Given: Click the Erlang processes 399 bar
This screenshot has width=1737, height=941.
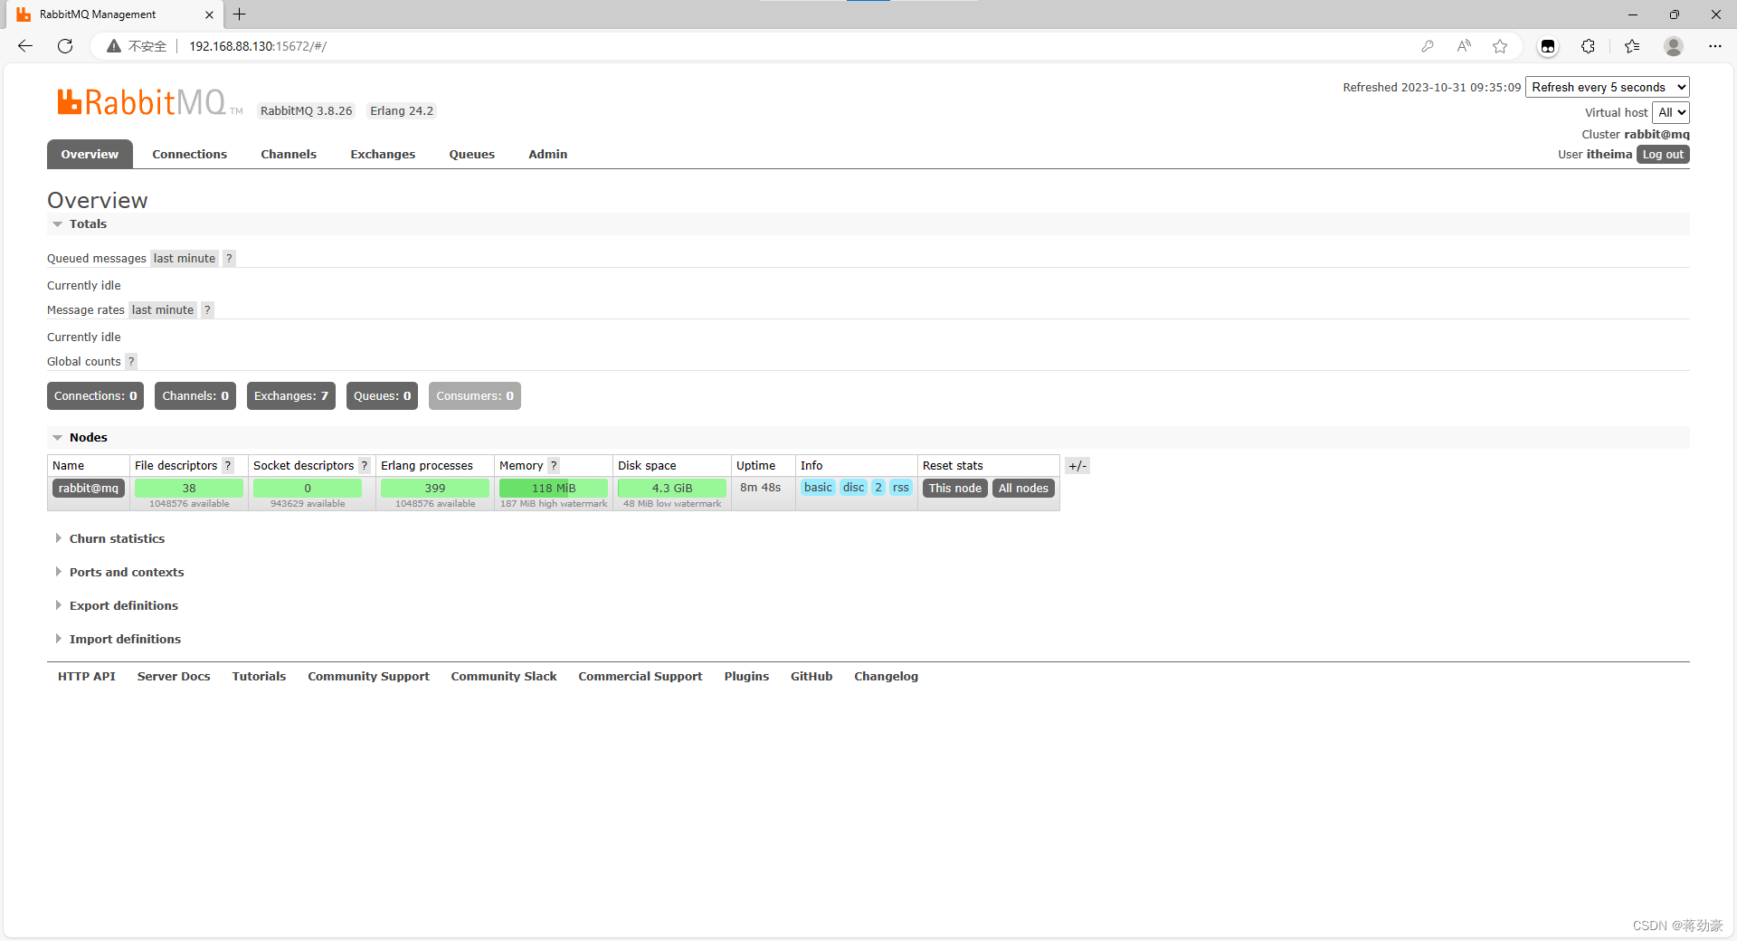Looking at the screenshot, I should [x=435, y=489].
